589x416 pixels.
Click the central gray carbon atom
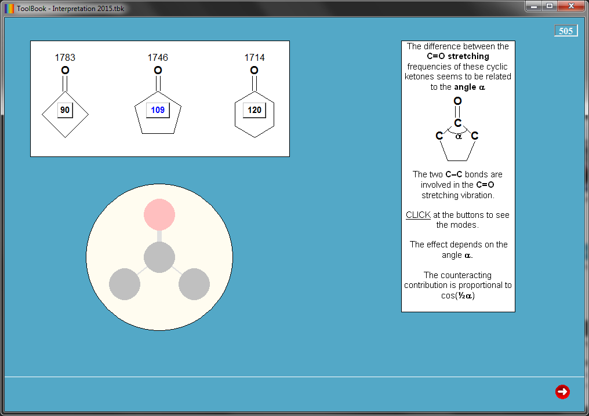pyautogui.click(x=159, y=257)
